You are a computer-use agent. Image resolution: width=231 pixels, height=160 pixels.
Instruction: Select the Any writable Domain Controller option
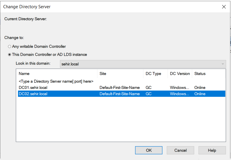click(10, 46)
